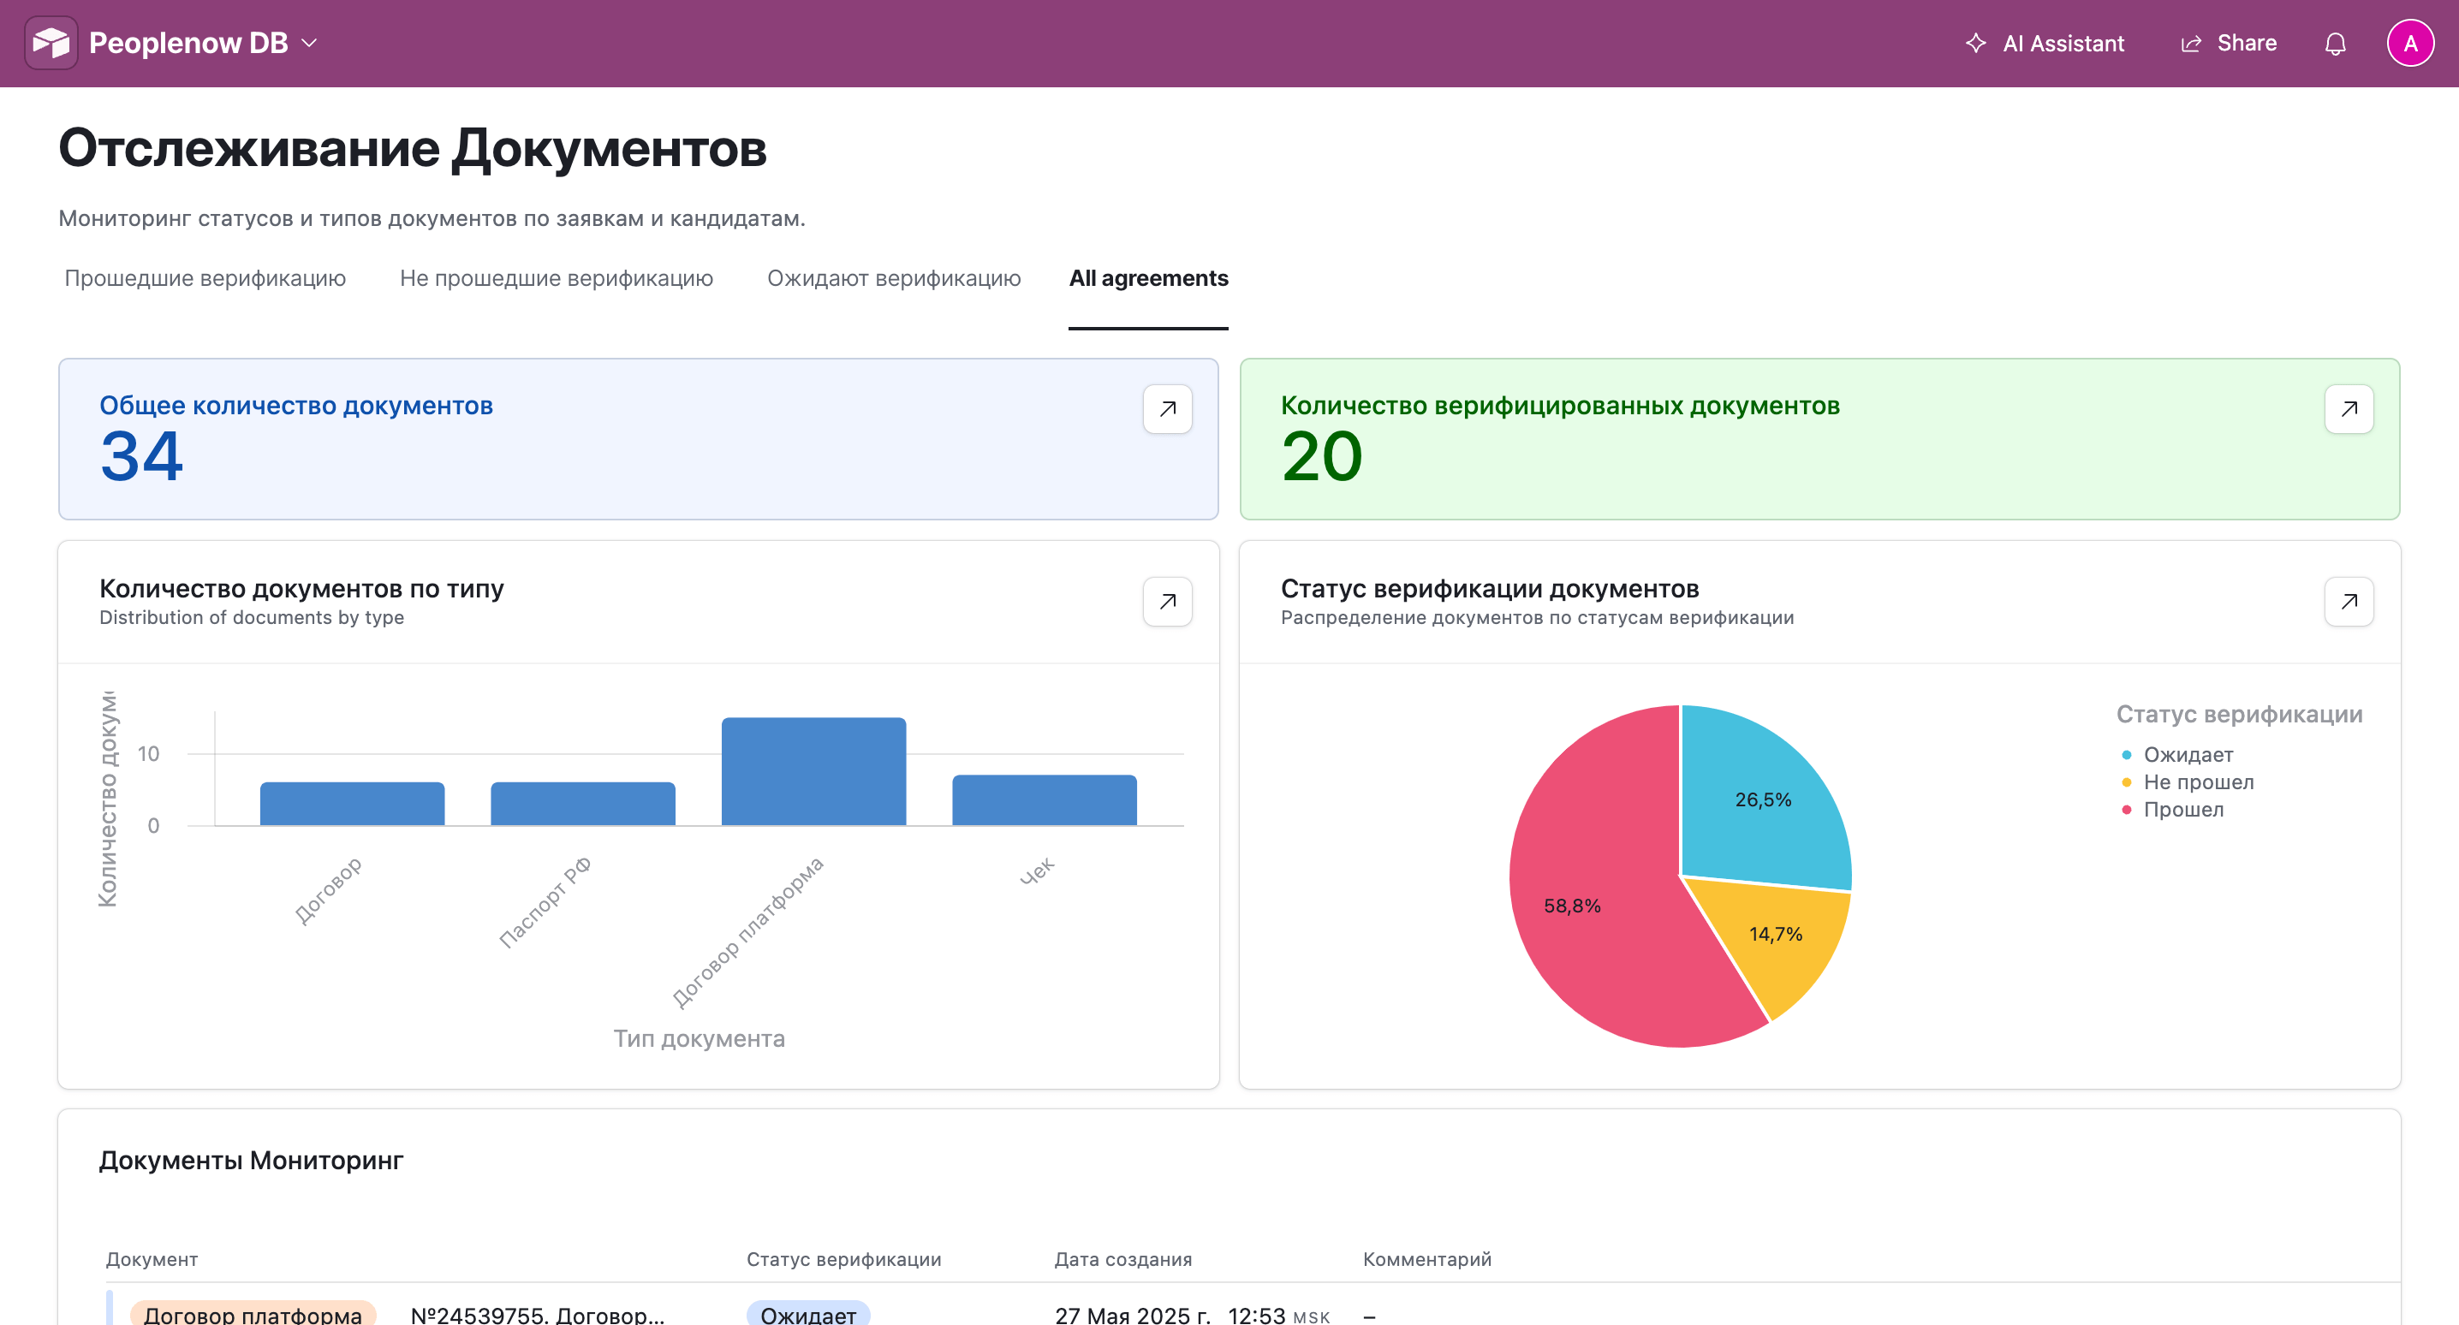Open the user account avatar A
Screen dimensions: 2459x1325
click(2410, 43)
